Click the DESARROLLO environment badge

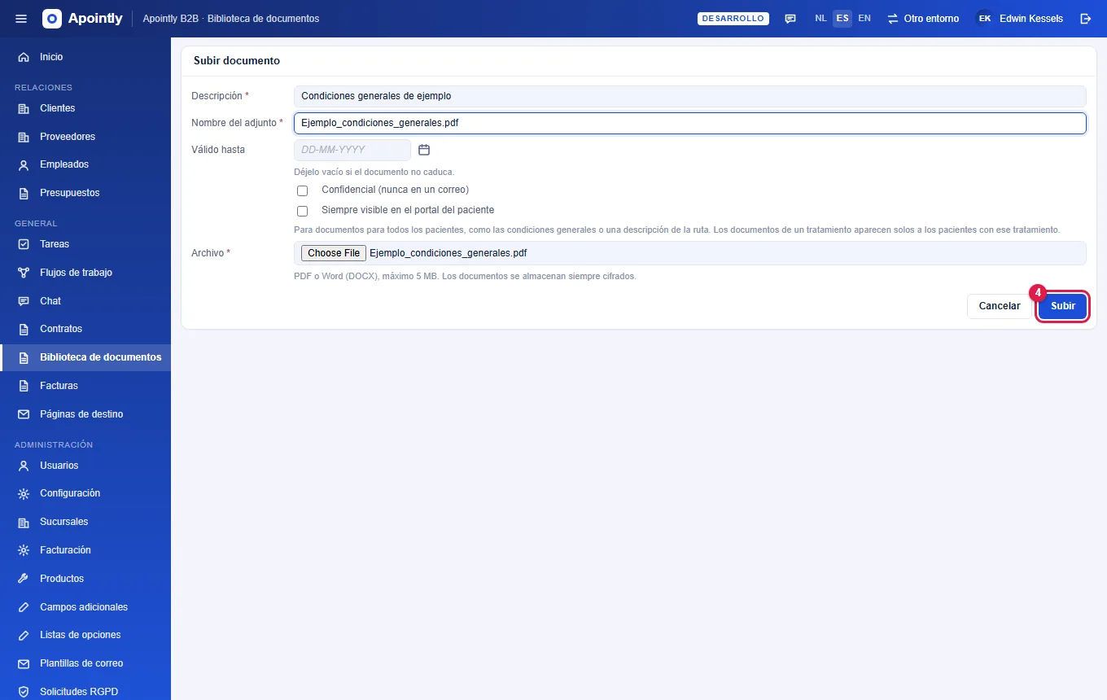733,19
